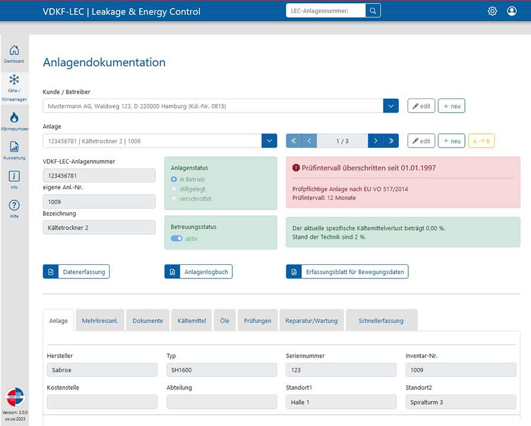Switch to the Öle tab
Screen dimensions: 531x426
[x=225, y=320]
